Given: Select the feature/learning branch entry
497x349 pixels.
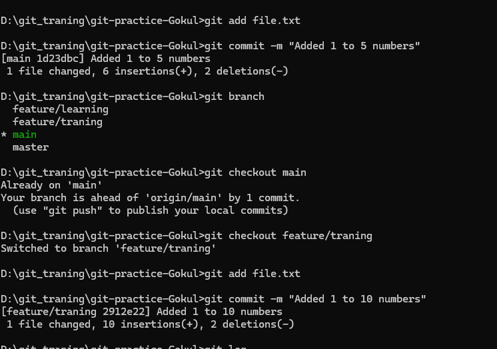Looking at the screenshot, I should point(60,109).
